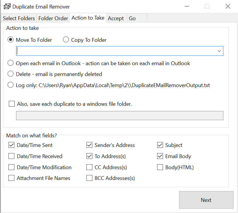This screenshot has height=213, width=238.
Task: Open the Go tab
Action: 132,18
